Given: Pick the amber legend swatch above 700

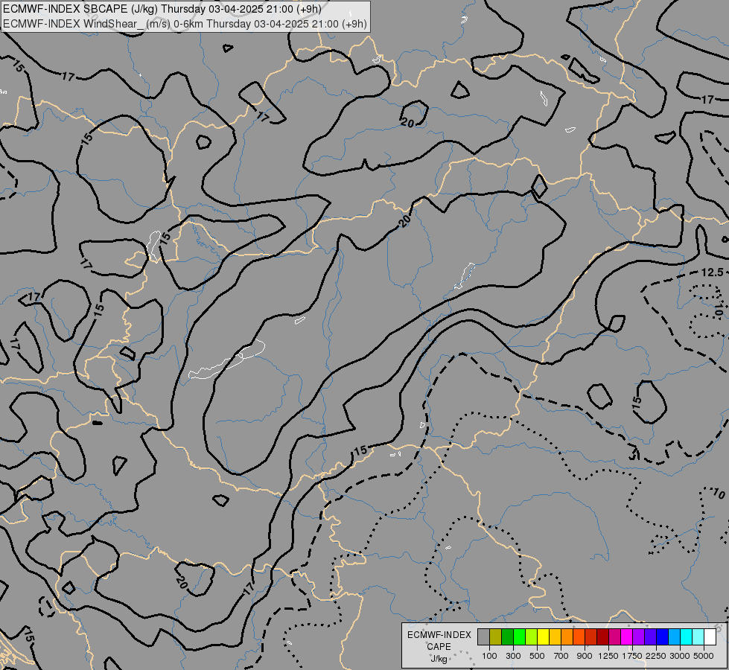Looking at the screenshot, I should [555, 637].
